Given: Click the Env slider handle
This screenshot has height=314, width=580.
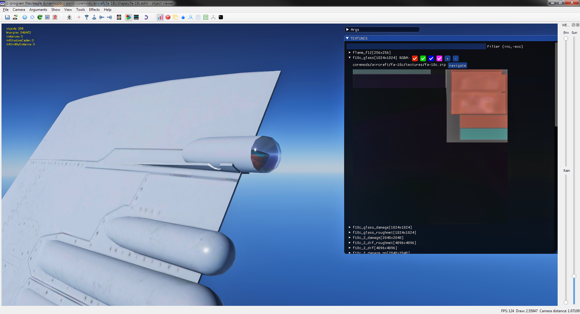Looking at the screenshot, I should pos(566,39).
